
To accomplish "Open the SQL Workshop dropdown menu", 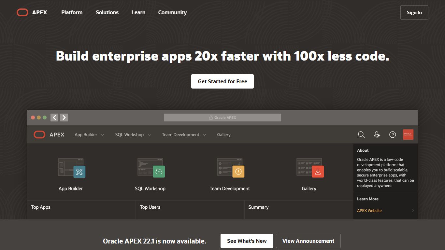I will point(133,134).
